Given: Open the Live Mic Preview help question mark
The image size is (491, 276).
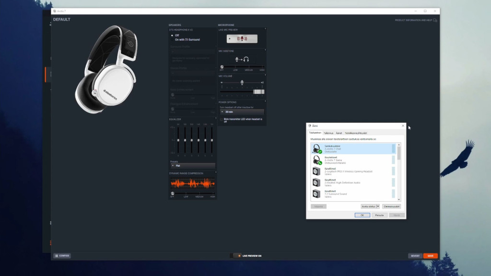Looking at the screenshot, I should pos(265,29).
